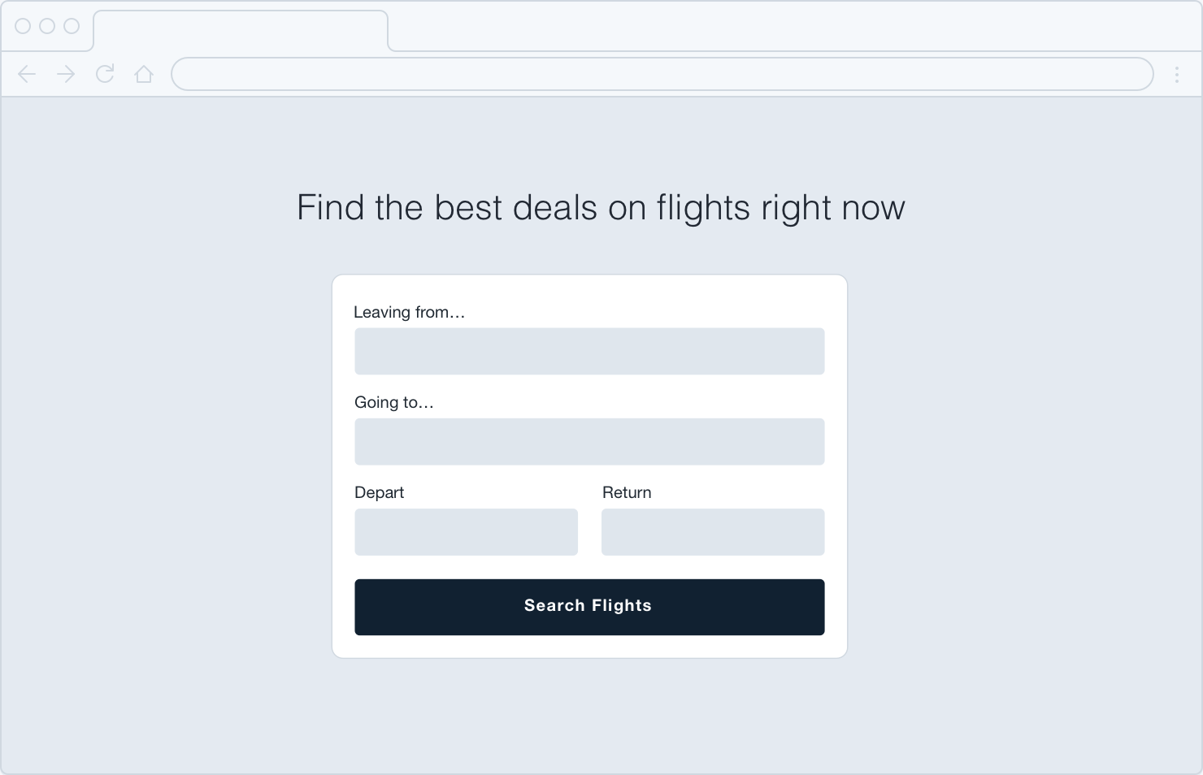Open the Return date field
The image size is (1203, 775).
(x=713, y=532)
